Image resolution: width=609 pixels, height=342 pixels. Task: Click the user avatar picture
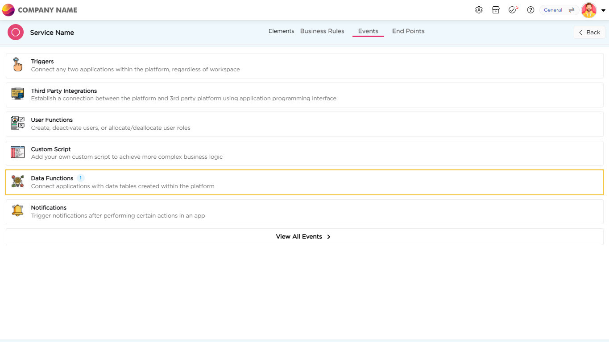tap(589, 10)
